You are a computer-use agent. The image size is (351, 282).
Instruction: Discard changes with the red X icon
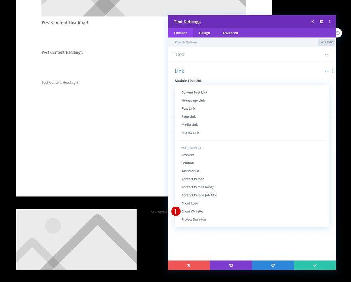(x=188, y=265)
